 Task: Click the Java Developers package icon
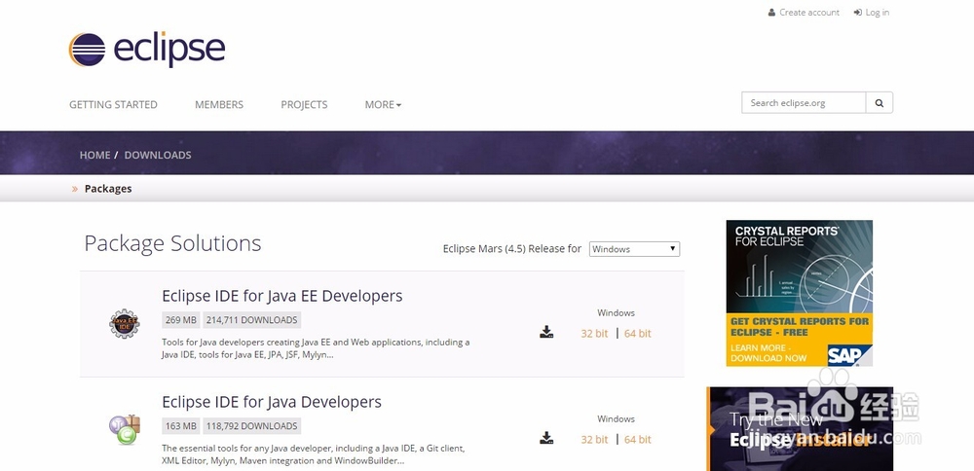pos(125,429)
